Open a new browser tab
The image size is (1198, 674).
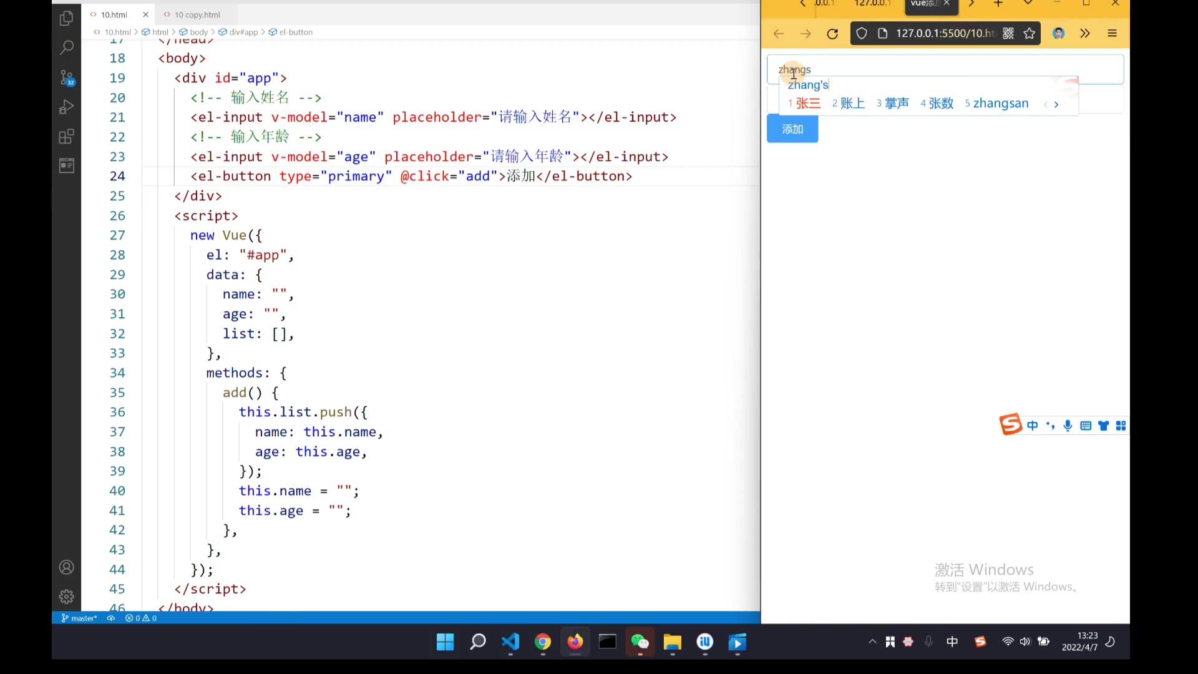coord(998,4)
